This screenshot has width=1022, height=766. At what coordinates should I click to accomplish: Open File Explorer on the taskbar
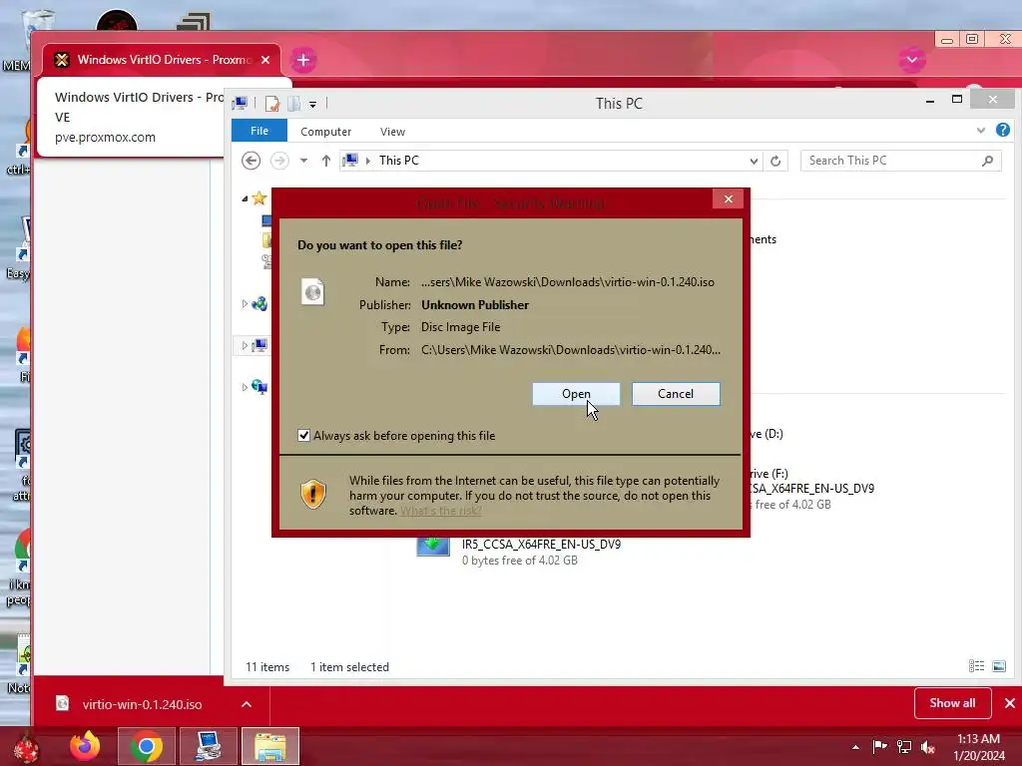[x=270, y=746]
